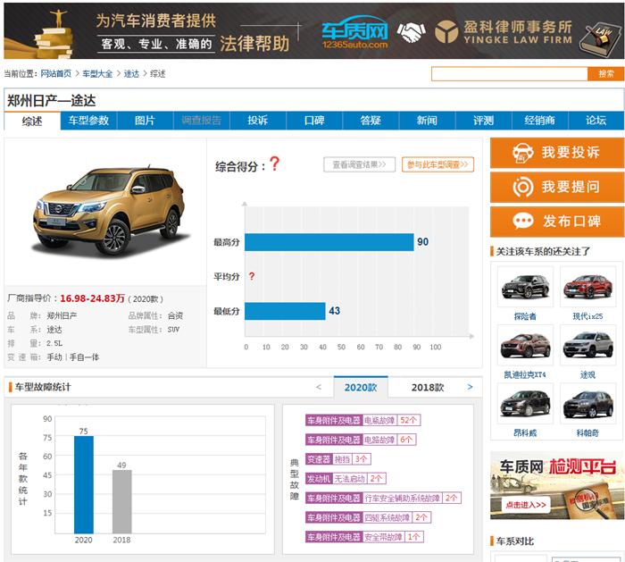Go to previous model year arrow

[319, 387]
